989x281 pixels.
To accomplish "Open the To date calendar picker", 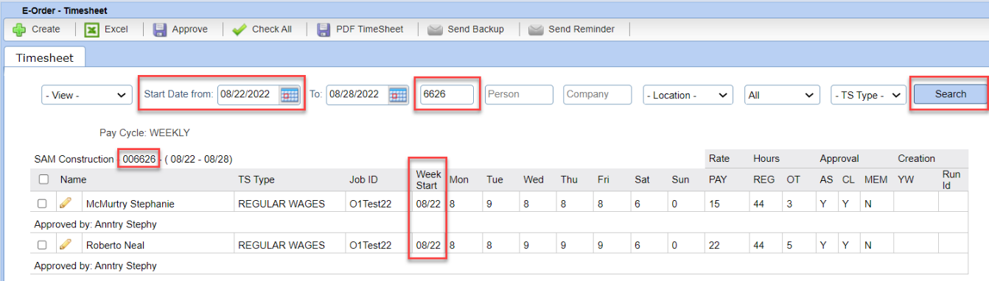I will pos(398,94).
